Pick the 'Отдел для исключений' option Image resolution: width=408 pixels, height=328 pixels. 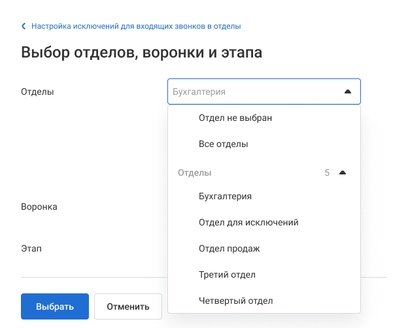(x=248, y=222)
